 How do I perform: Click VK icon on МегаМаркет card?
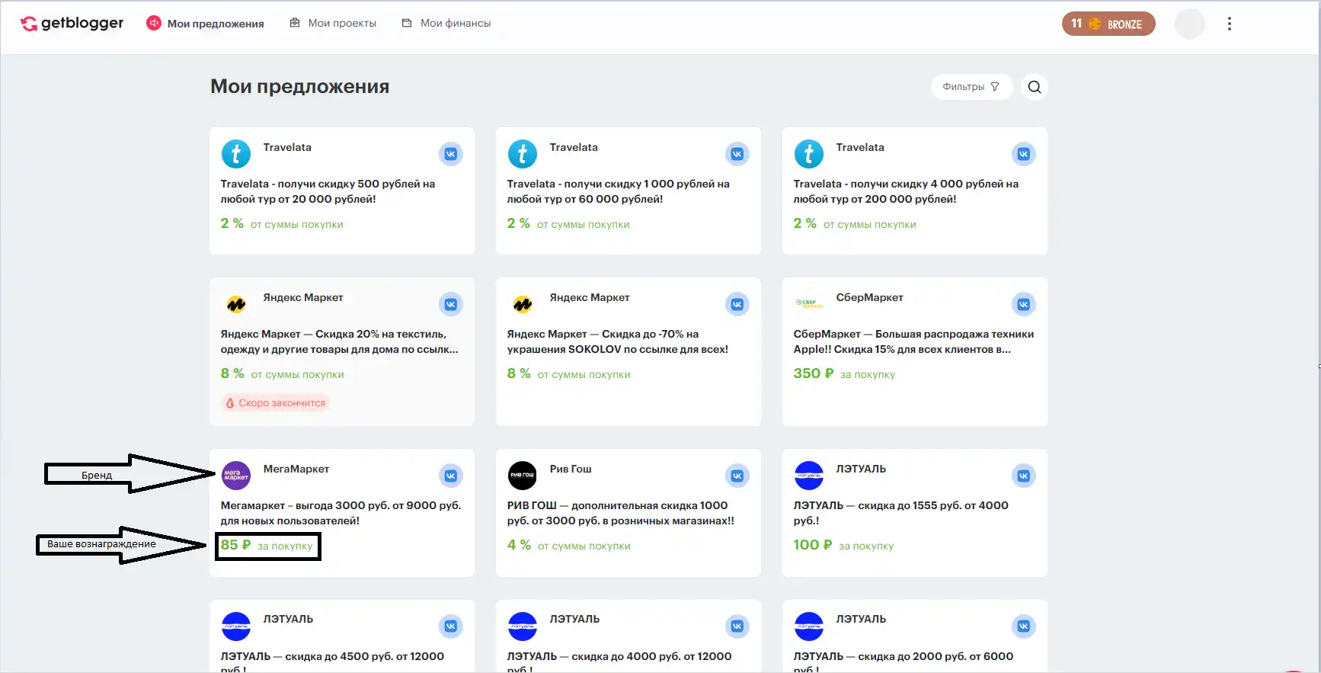coord(451,476)
